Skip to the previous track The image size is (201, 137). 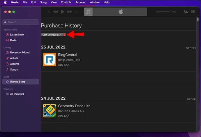click(x=56, y=12)
